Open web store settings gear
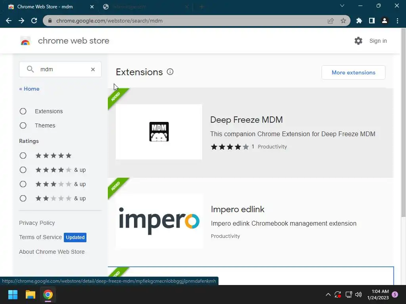 pyautogui.click(x=358, y=41)
